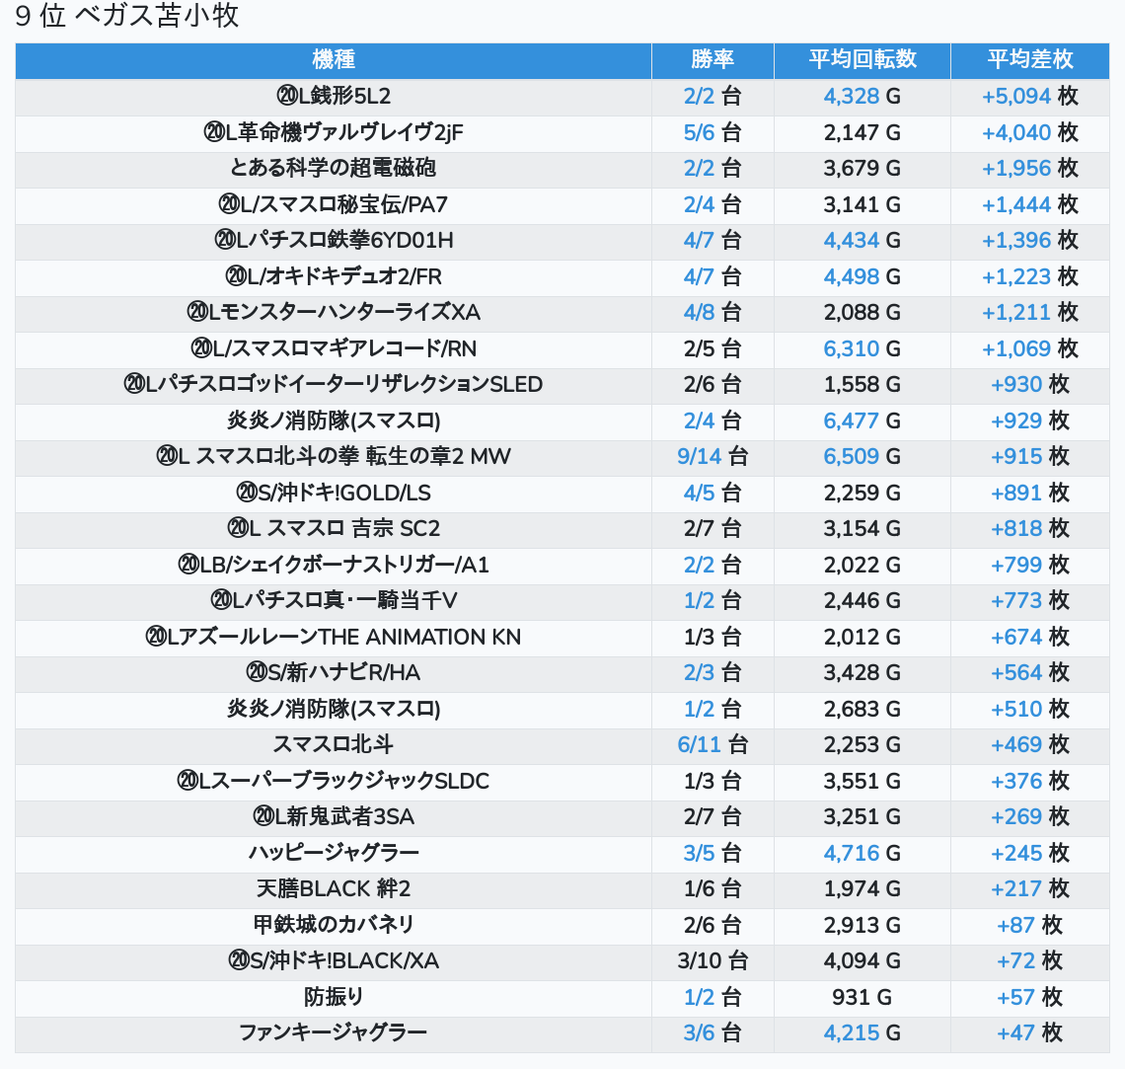Click the 9/14 win rate link
Image resolution: width=1125 pixels, height=1069 pixels.
pyautogui.click(x=699, y=457)
